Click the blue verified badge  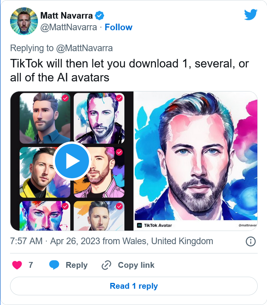click(x=99, y=16)
